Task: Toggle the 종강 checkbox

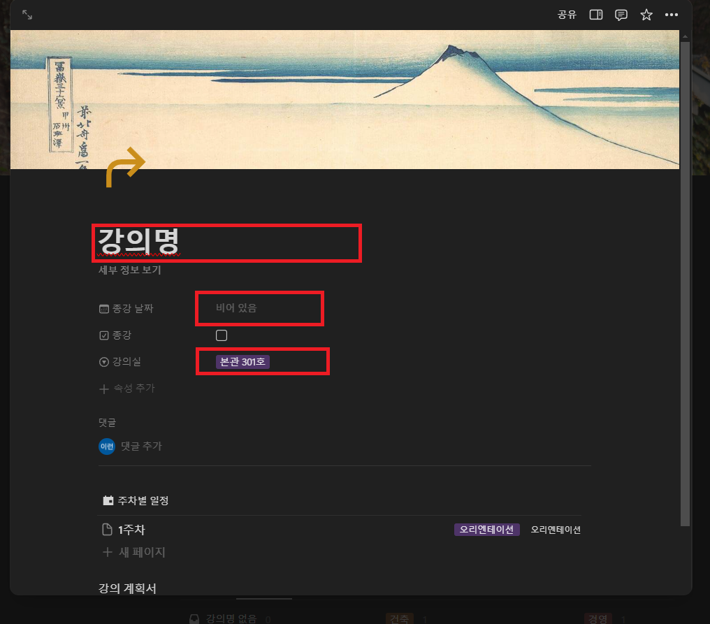Action: [222, 335]
